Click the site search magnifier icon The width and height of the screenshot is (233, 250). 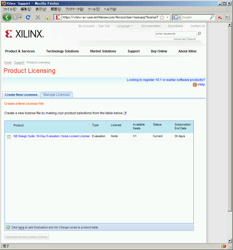199,34
